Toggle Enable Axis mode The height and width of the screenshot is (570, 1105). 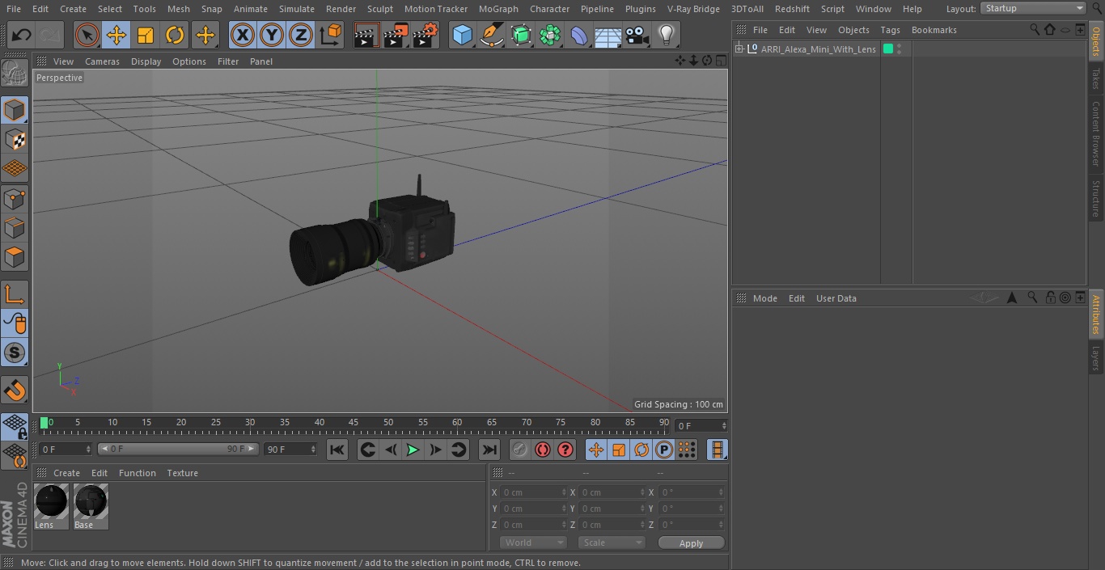pos(15,293)
